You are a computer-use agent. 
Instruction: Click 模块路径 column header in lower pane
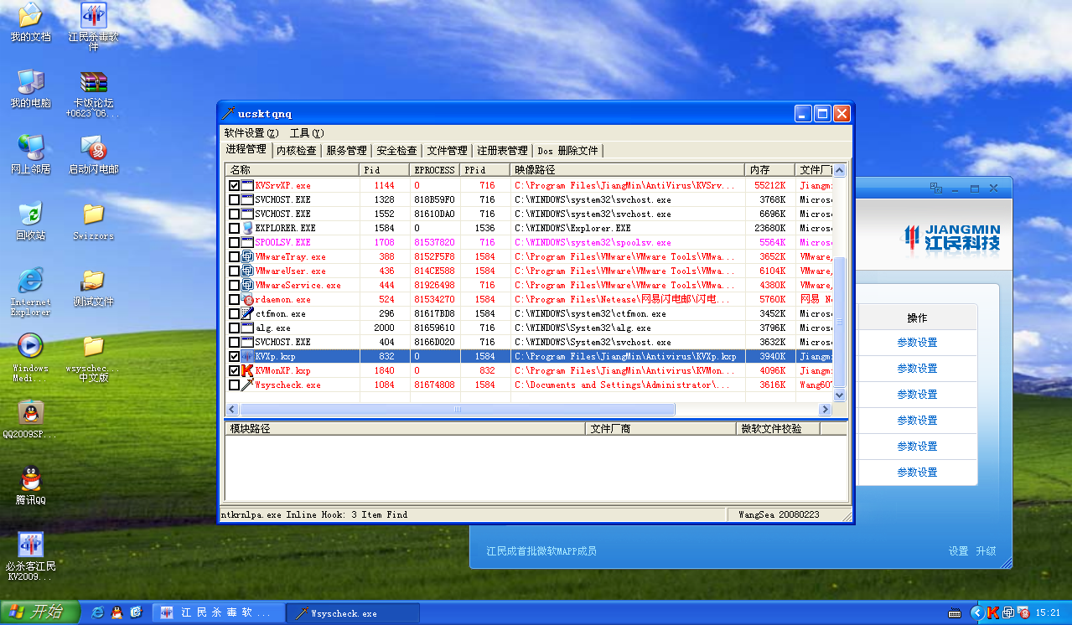coord(405,428)
